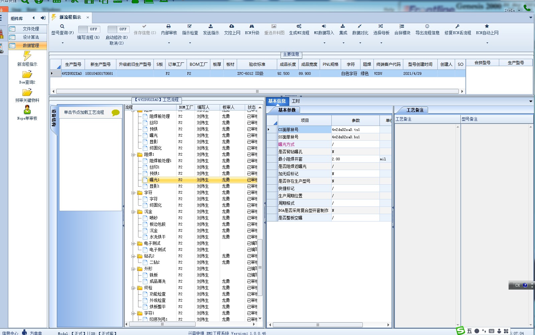The image size is (535, 335).
Task: Click the MI数据导入 import icon
Action: [x=324, y=26]
